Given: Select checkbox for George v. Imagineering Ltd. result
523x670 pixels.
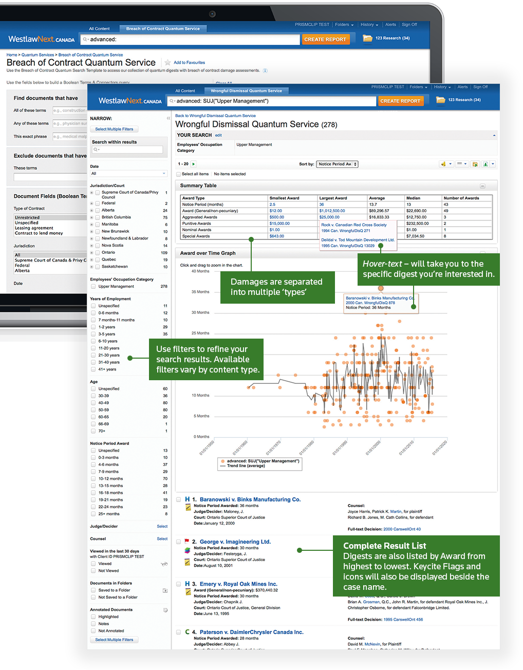Looking at the screenshot, I should (178, 542).
